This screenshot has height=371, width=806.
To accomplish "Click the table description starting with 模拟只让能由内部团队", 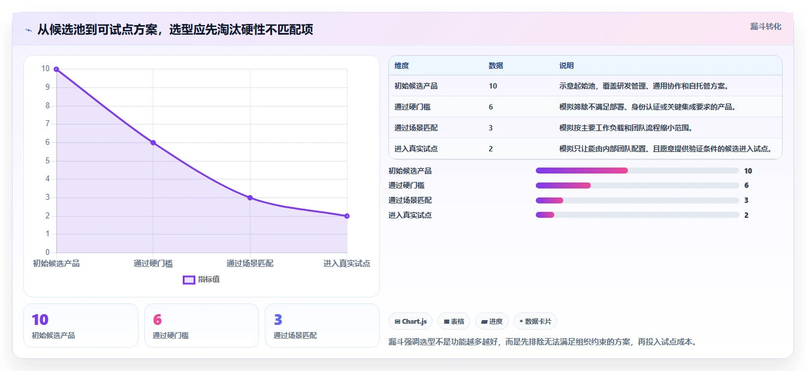I will click(665, 149).
